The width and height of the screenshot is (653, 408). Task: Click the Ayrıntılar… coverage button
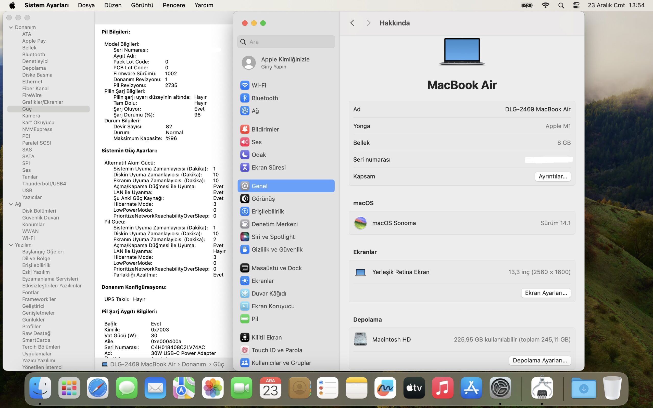click(x=552, y=176)
